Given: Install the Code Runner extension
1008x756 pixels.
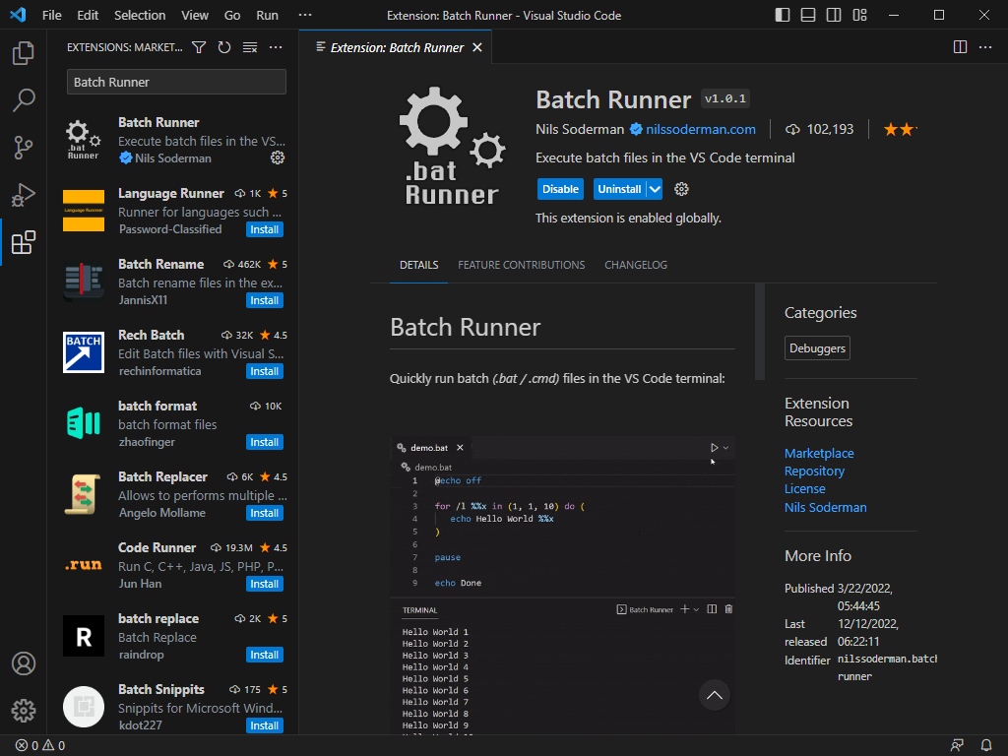Looking at the screenshot, I should click(264, 585).
